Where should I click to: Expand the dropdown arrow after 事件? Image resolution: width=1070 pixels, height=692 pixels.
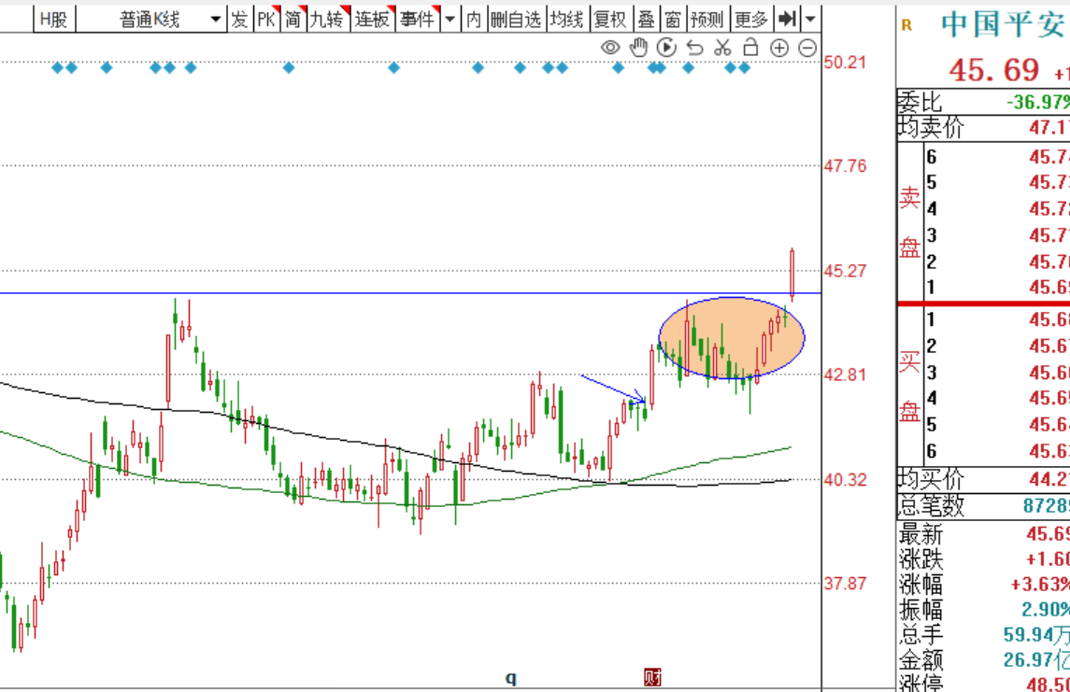[449, 19]
